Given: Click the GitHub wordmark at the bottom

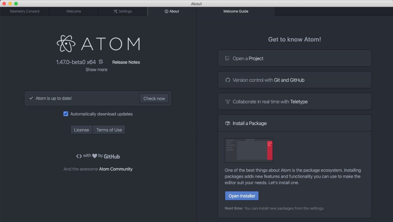Looking at the screenshot, I should (x=112, y=156).
